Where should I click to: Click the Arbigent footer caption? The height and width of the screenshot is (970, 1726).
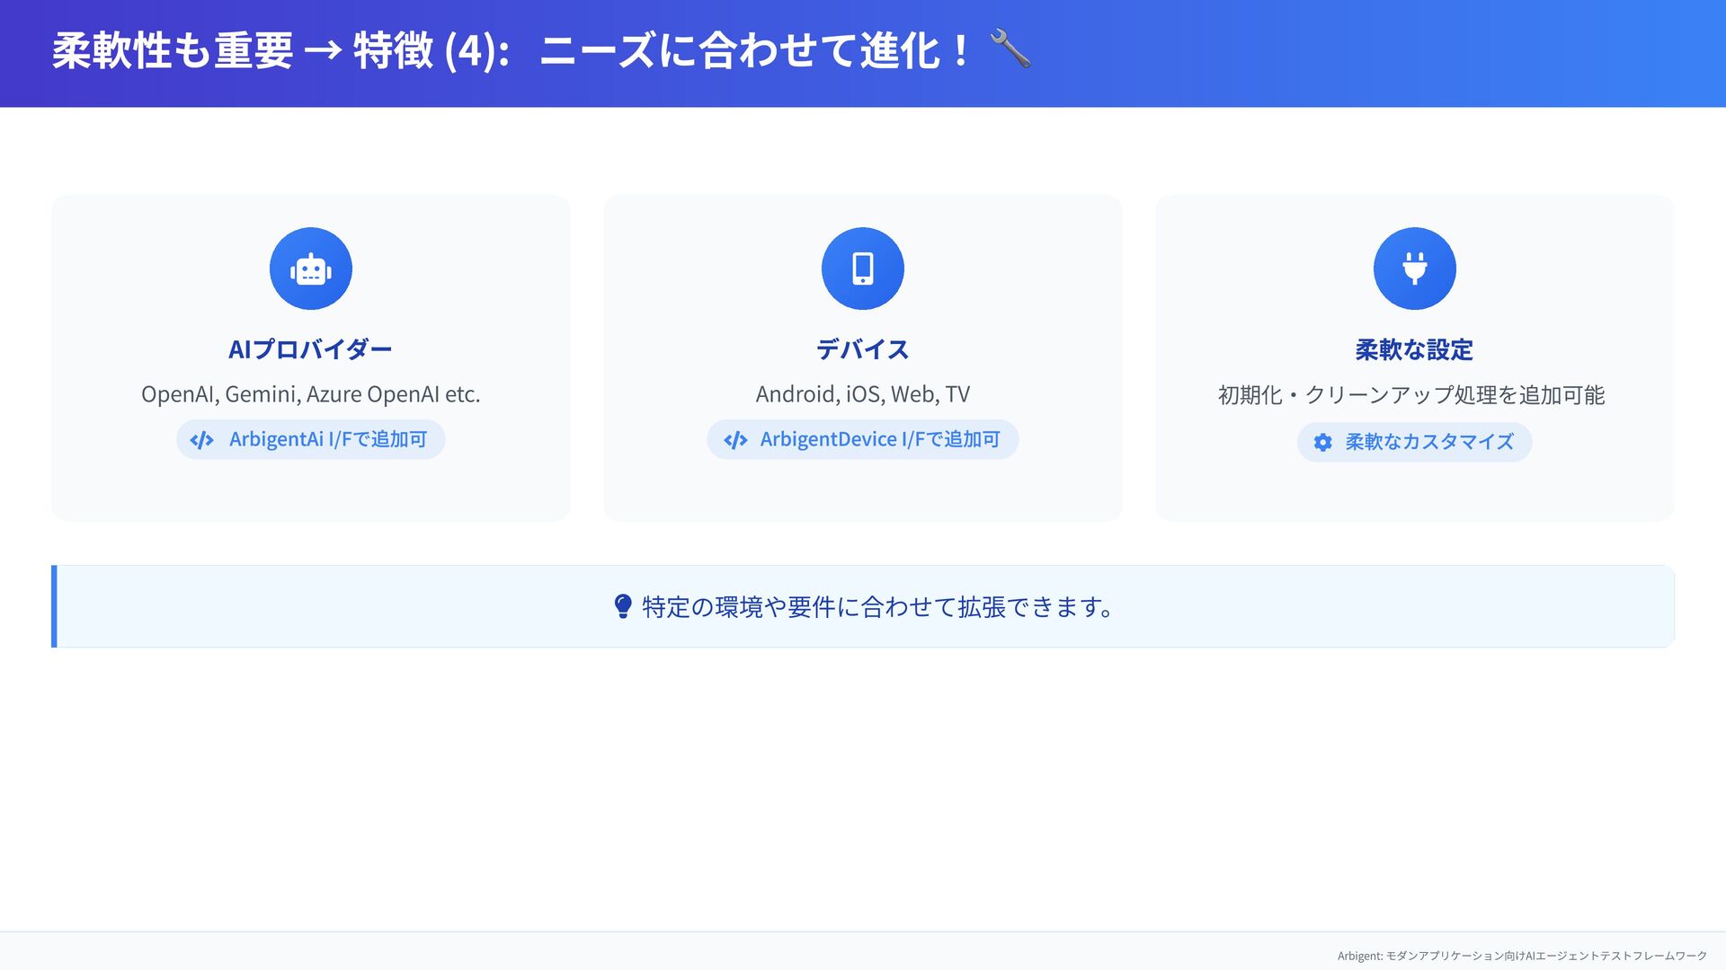1521,956
